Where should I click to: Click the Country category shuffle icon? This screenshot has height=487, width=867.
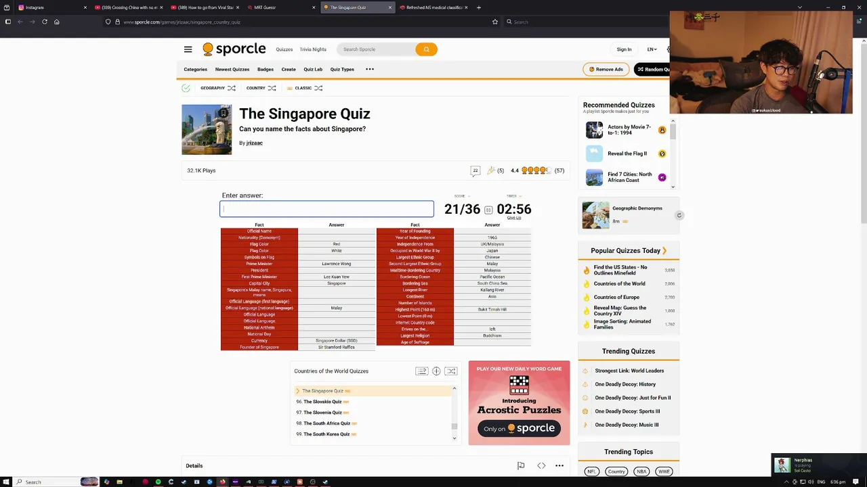(x=272, y=88)
